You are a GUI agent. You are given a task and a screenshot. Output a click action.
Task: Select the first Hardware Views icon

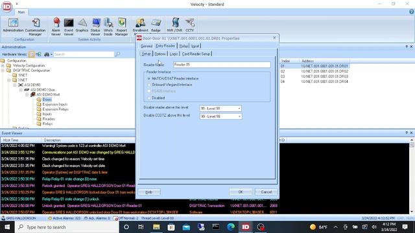pyautogui.click(x=32, y=54)
